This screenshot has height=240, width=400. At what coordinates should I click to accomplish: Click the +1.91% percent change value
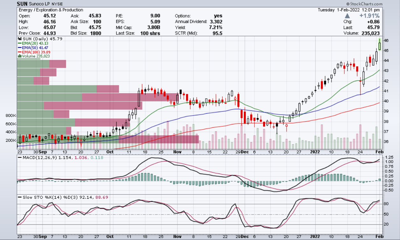pyautogui.click(x=369, y=16)
